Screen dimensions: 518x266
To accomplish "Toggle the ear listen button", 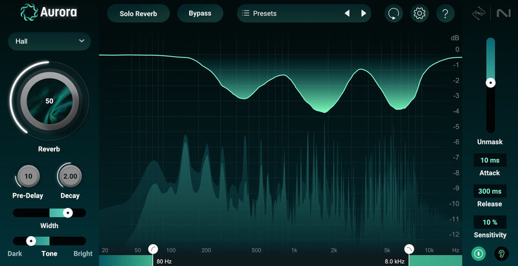I will coord(501,254).
